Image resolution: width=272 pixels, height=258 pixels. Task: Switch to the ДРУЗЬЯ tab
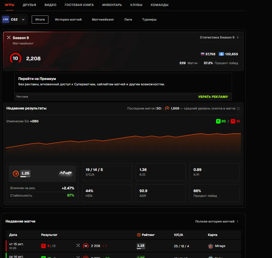[29, 5]
